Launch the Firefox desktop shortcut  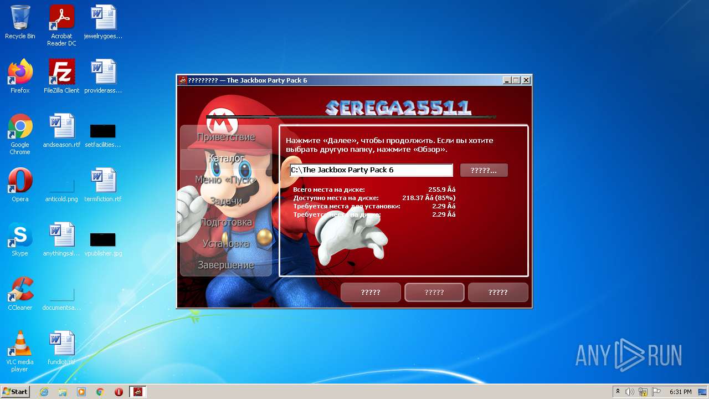tap(20, 76)
